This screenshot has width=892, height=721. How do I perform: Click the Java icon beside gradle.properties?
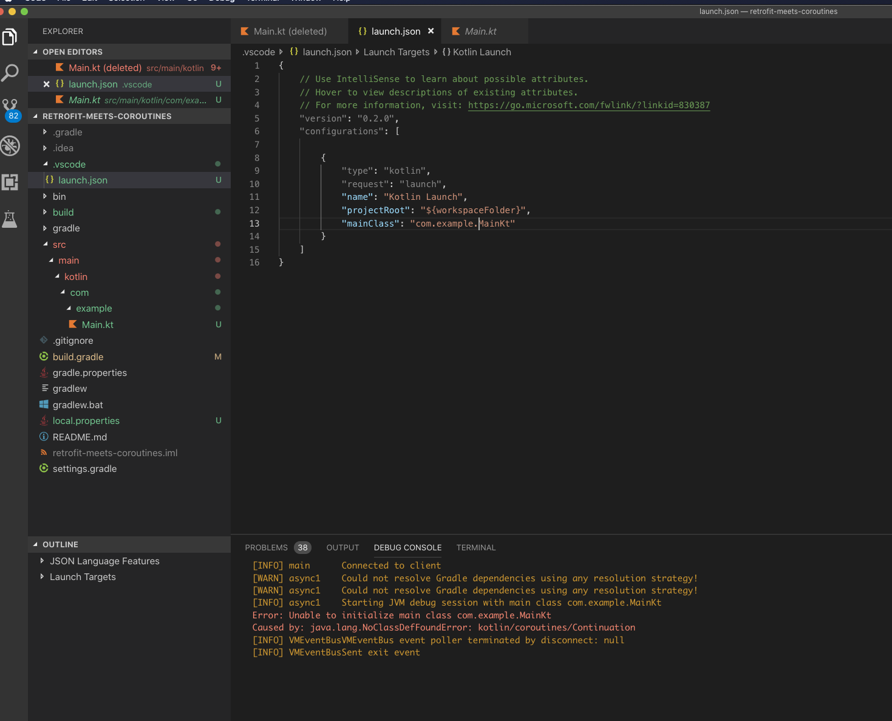point(44,372)
